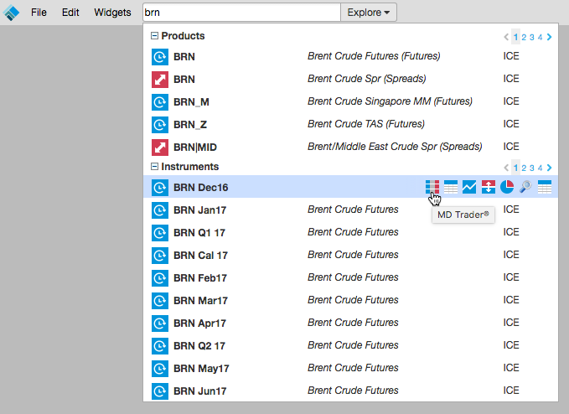Open the Explore dropdown

click(369, 13)
